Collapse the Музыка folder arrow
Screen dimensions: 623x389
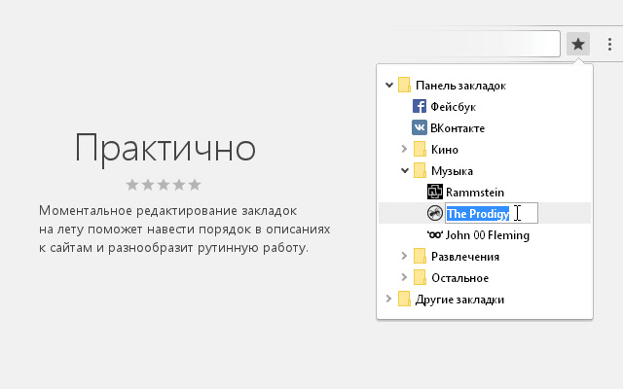tap(405, 171)
